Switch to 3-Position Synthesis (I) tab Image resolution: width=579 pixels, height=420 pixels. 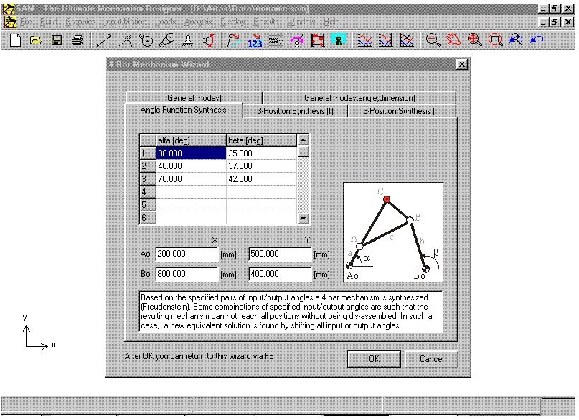[295, 111]
